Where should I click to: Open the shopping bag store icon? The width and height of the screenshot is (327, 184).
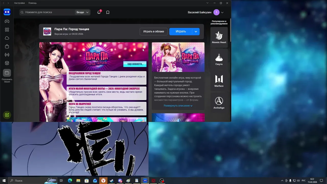click(7, 46)
